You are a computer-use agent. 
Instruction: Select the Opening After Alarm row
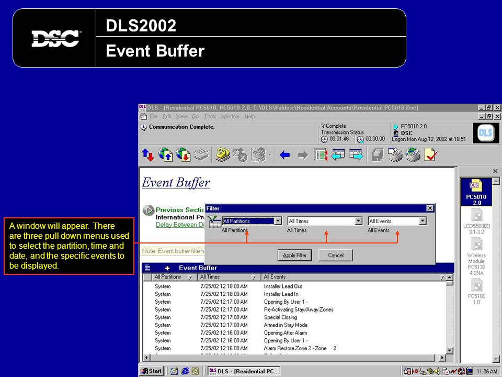tap(294, 333)
